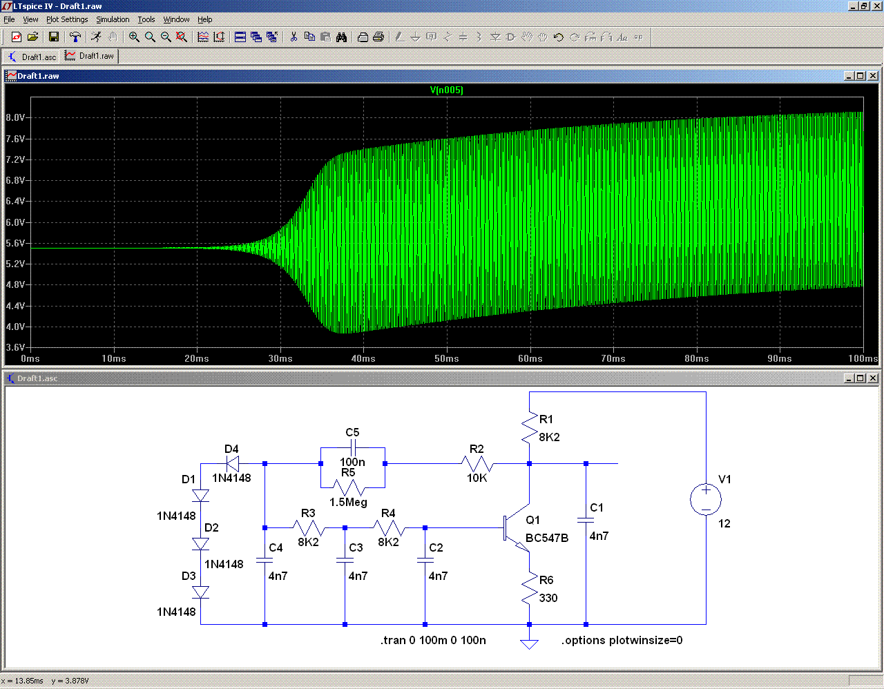This screenshot has height=689, width=884.
Task: Click the Undo arrow icon
Action: coord(559,37)
